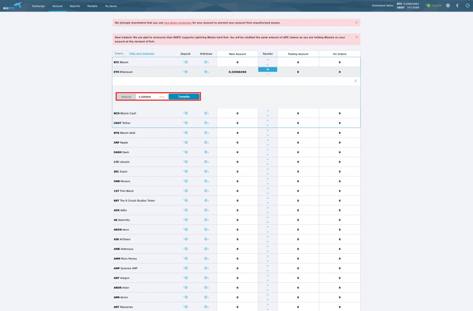Click the ETH transfer Amount input field
This screenshot has height=311, width=473.
tap(152, 97)
